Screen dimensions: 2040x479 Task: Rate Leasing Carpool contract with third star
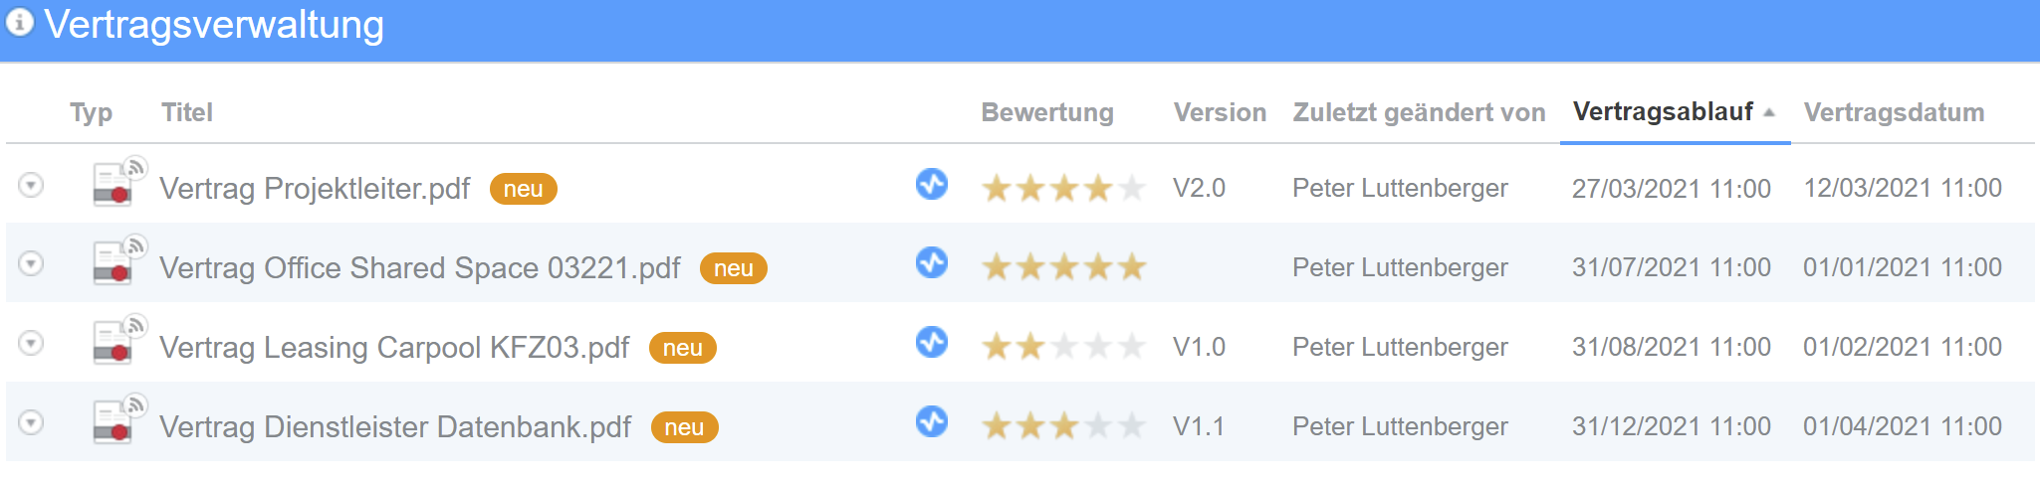click(1064, 347)
